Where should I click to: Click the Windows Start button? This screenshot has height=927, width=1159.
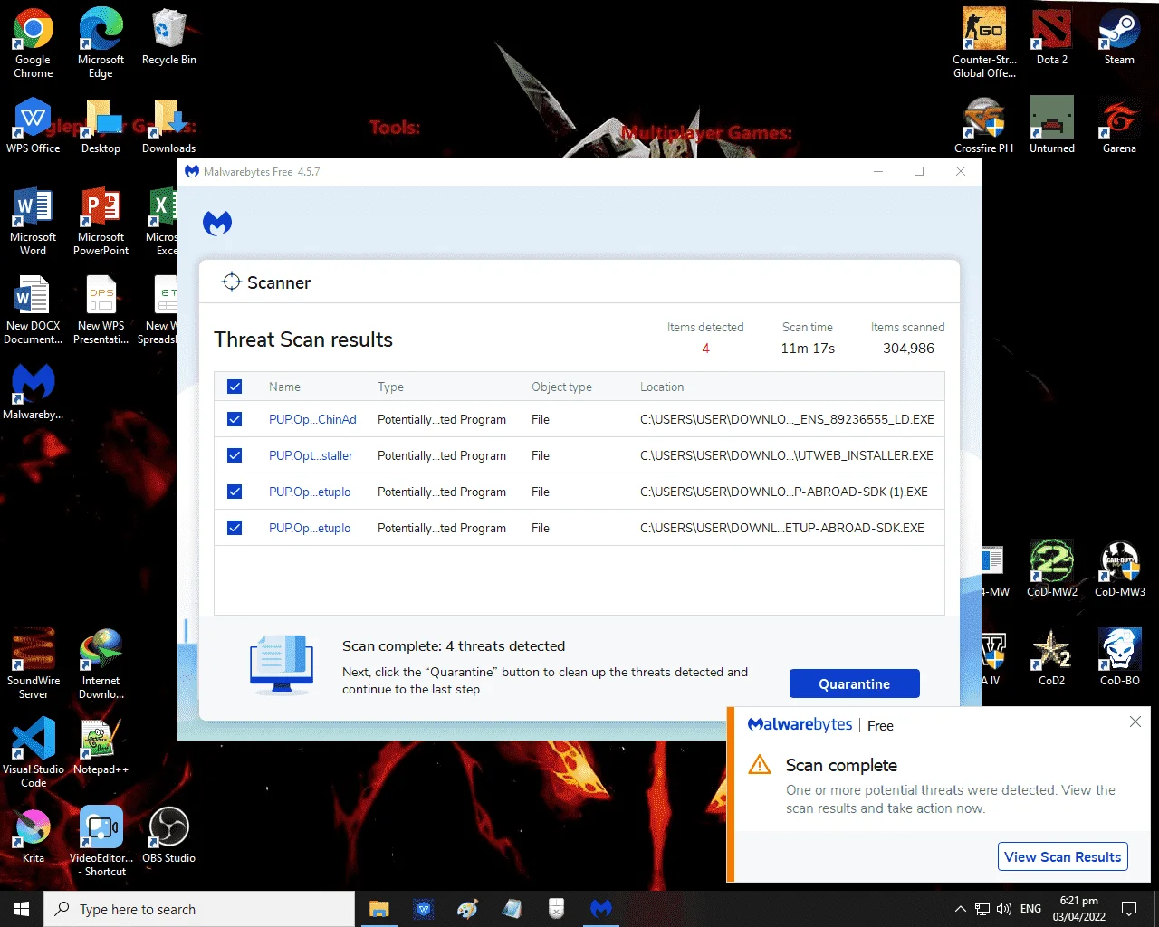tap(22, 909)
